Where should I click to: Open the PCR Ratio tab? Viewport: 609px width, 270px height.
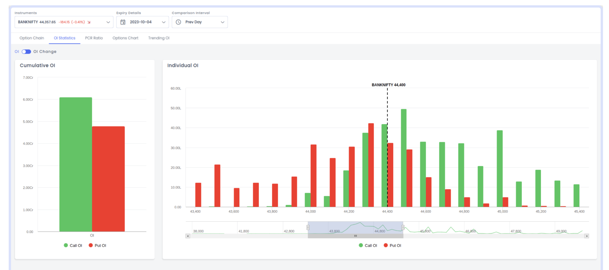point(94,38)
